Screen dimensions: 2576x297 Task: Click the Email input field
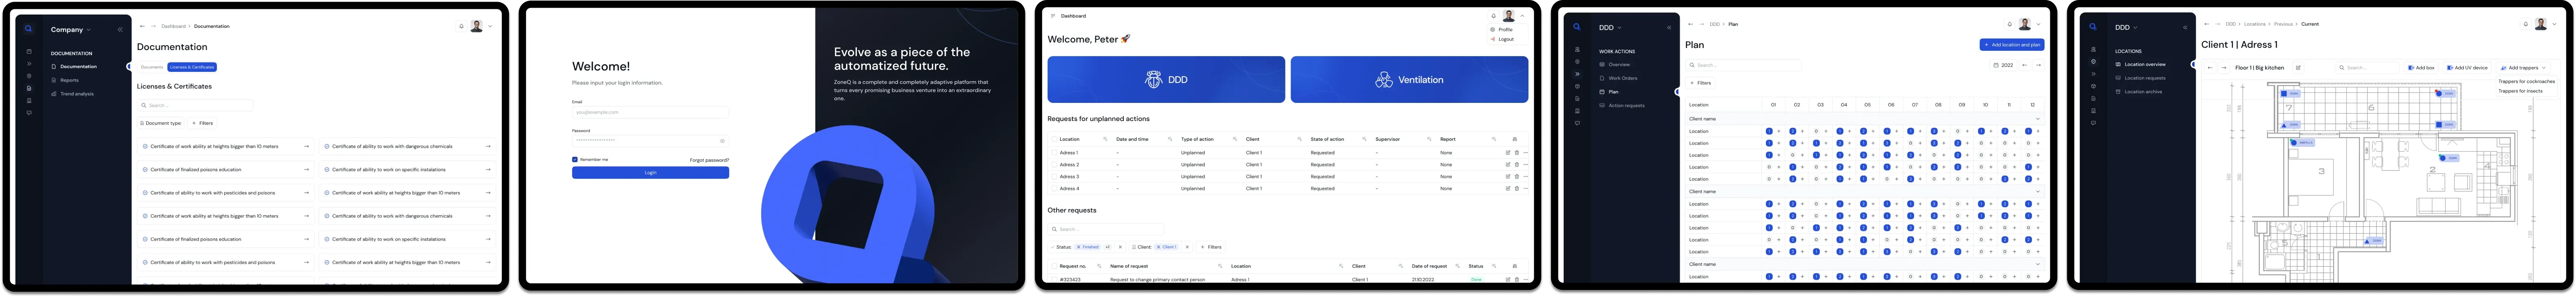[x=650, y=112]
